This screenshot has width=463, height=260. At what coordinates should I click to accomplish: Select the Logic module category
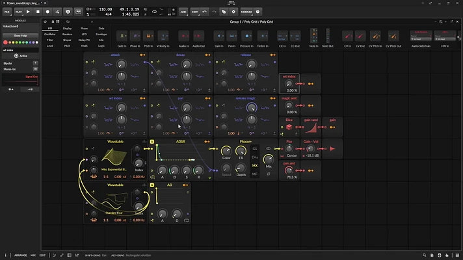(101, 45)
